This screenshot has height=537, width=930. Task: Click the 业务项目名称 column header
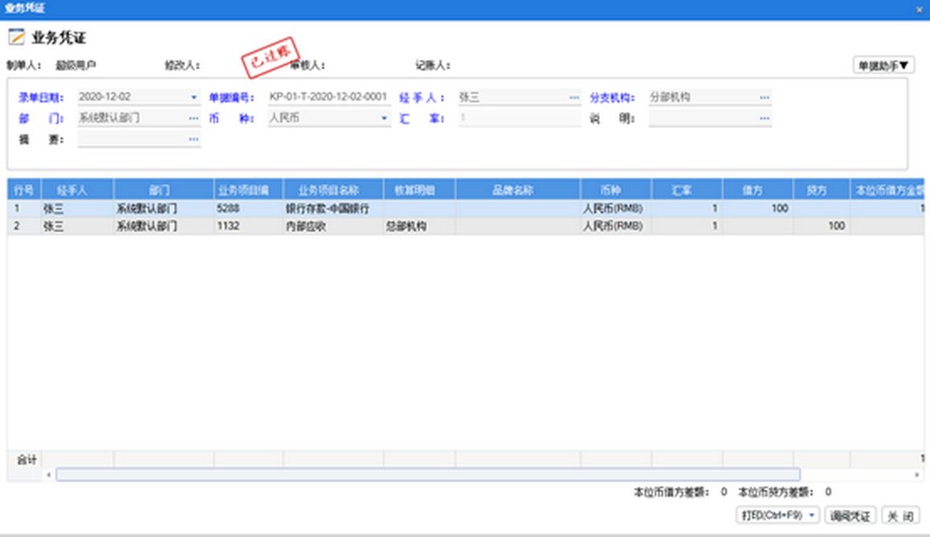332,190
